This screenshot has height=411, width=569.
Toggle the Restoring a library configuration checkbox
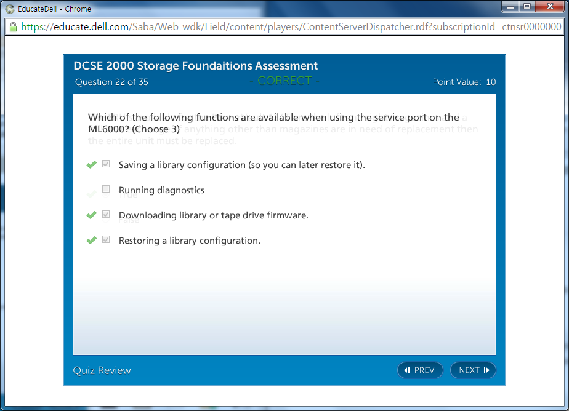coord(106,240)
